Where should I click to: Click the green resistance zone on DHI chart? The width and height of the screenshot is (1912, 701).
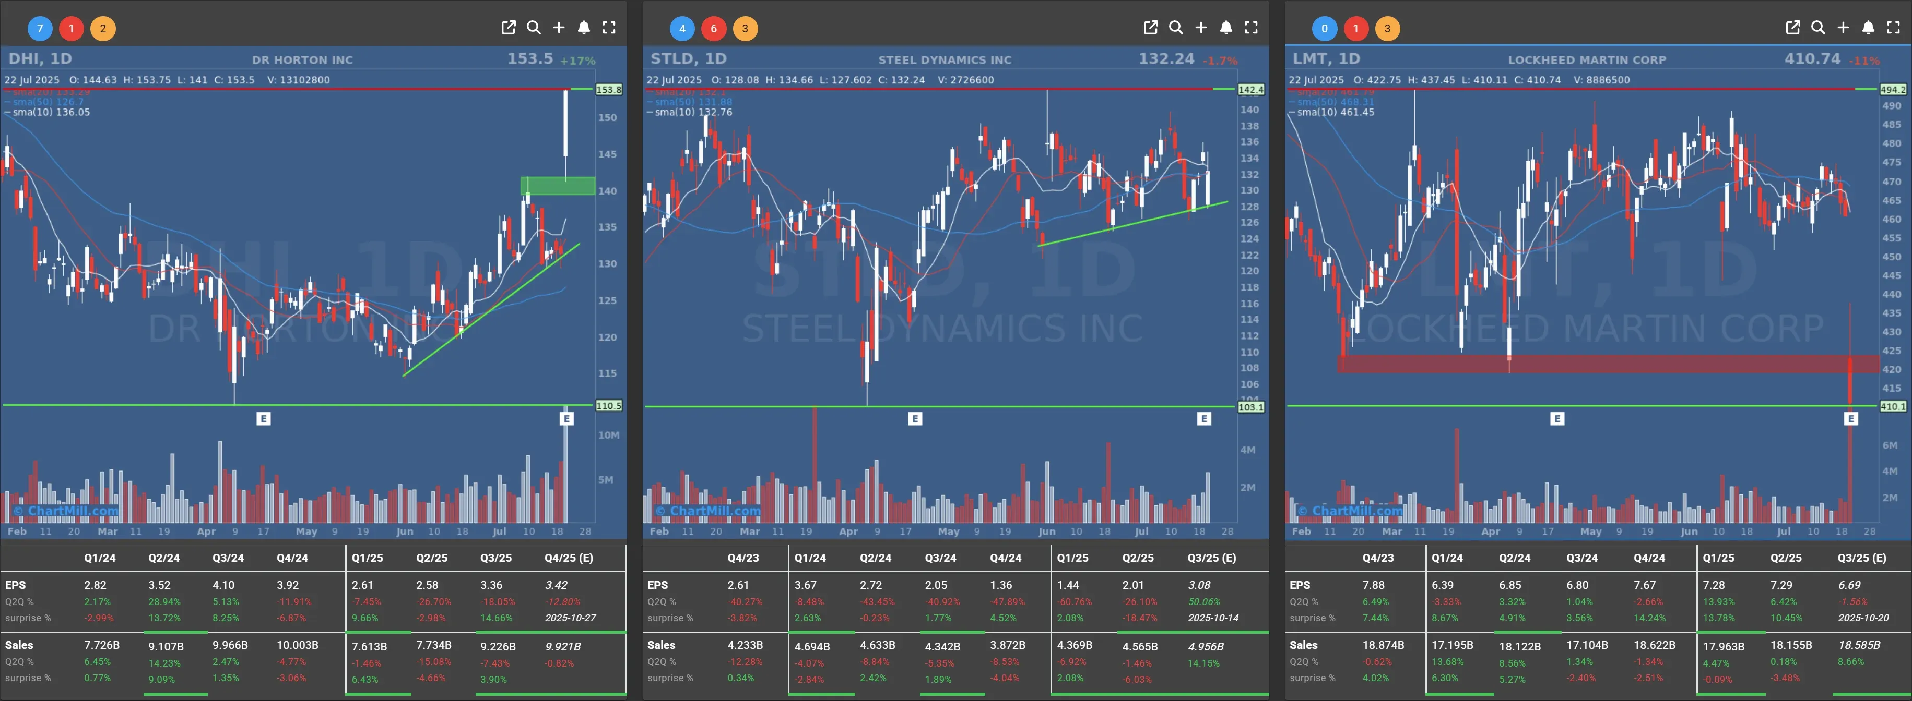[558, 186]
